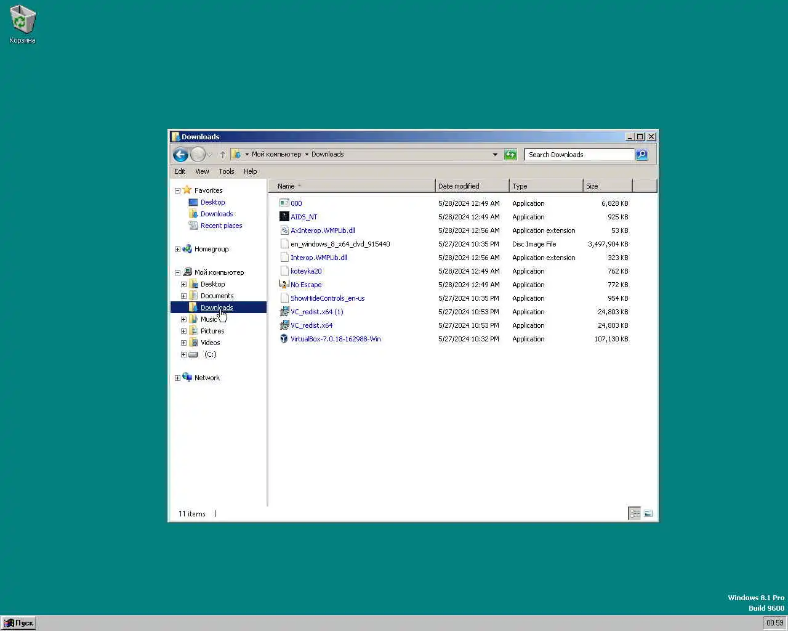
Task: Open the Tools menu
Action: 227,171
